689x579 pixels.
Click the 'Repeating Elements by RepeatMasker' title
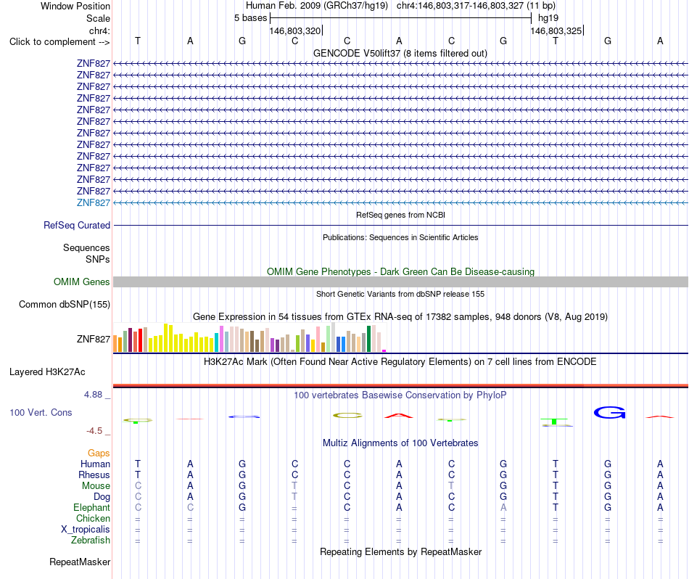click(x=400, y=551)
